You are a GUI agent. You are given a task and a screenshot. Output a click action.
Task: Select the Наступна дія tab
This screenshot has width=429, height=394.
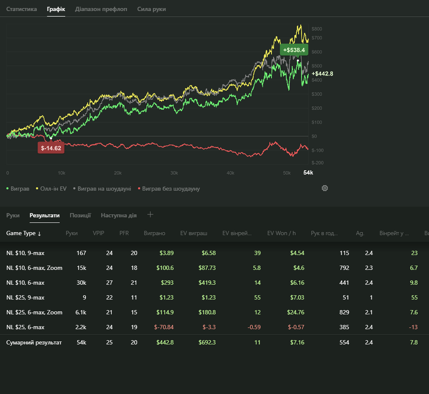pos(119,215)
